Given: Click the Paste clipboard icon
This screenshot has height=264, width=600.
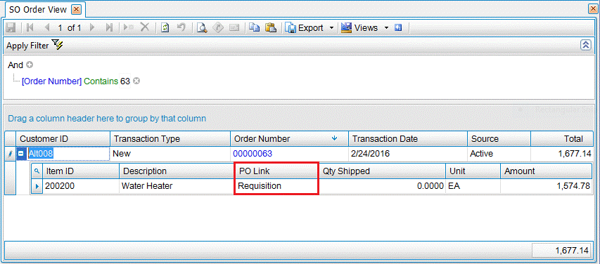Looking at the screenshot, I should coord(271,28).
